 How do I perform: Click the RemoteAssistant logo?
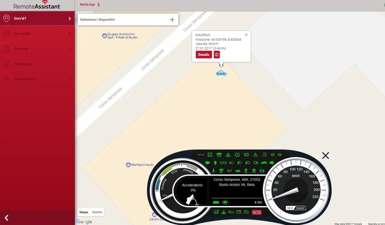click(x=37, y=5)
